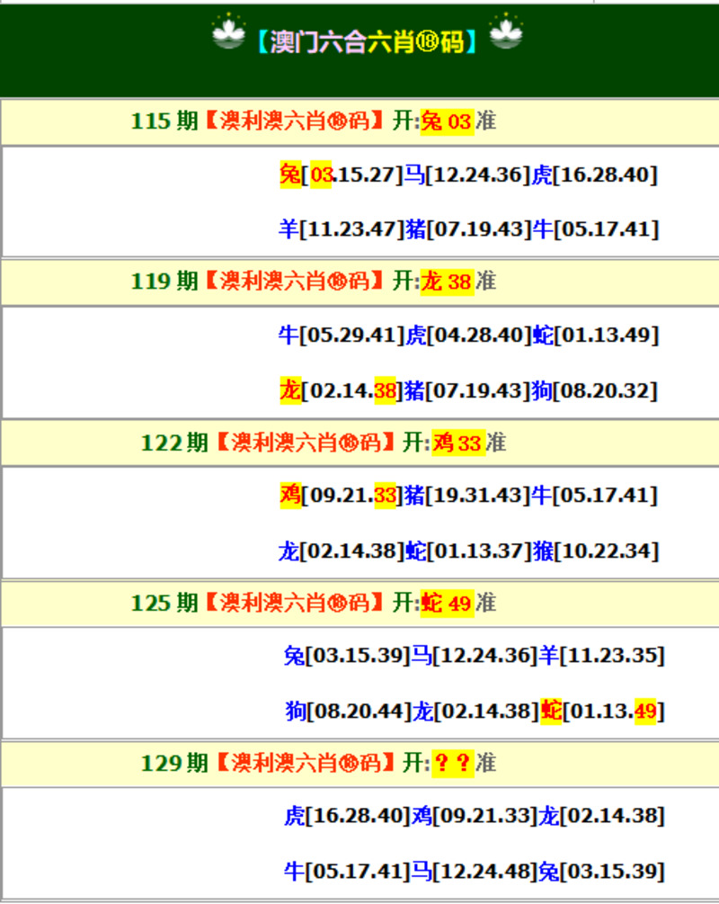Click the highlighted result 兔 03

click(x=447, y=121)
